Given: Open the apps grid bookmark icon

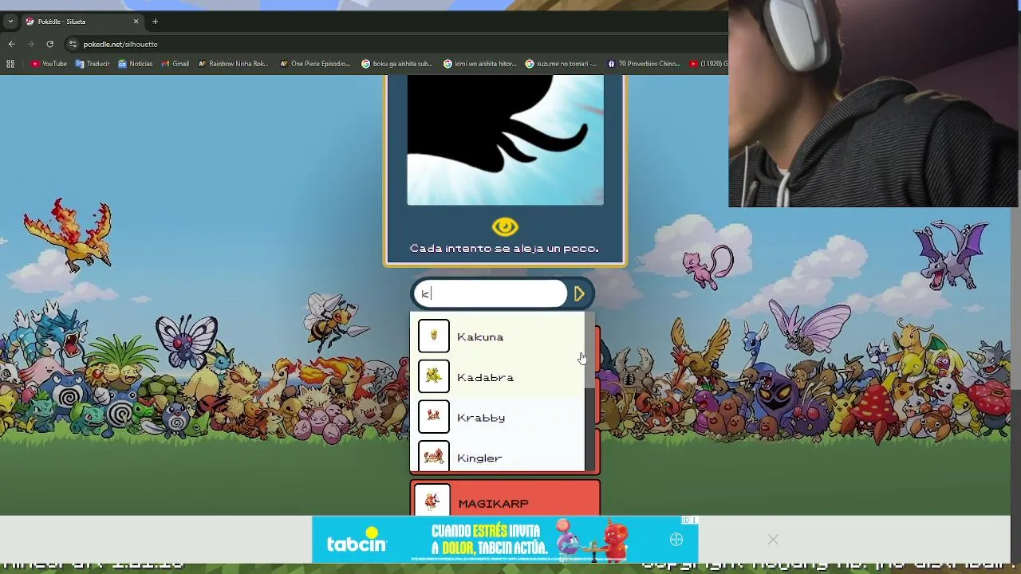Looking at the screenshot, I should click(x=10, y=64).
